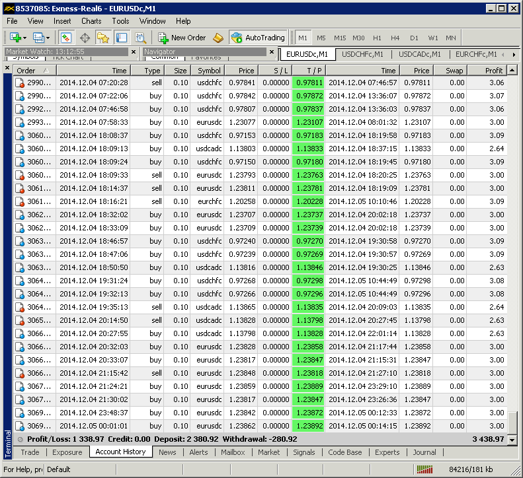Select the M1 timeframe
Viewport: 523px width, 478px height.
(x=303, y=38)
